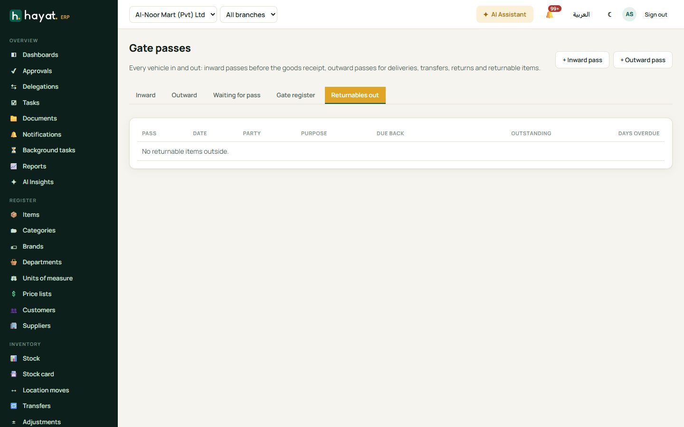Screen dimensions: 684x427
Task: Click the Days Overdue column header
Action: point(639,134)
